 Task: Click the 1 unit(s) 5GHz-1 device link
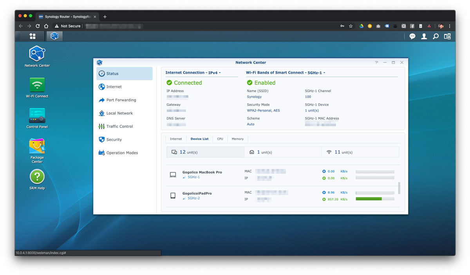[312, 111]
